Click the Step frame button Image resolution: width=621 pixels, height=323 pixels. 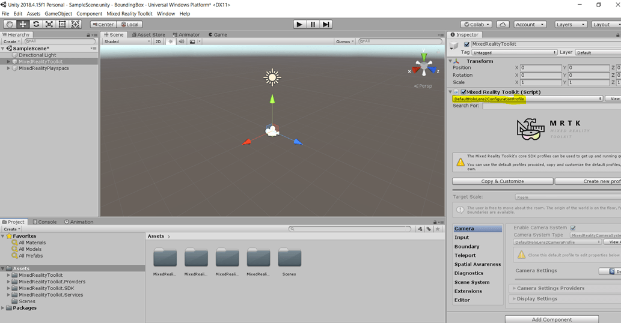tap(326, 25)
